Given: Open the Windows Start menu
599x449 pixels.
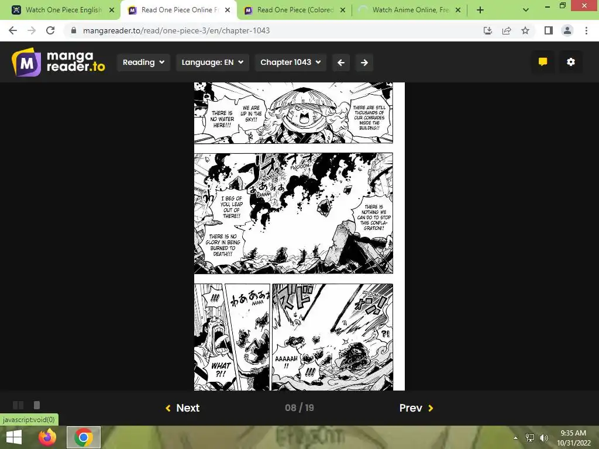Looking at the screenshot, I should tap(14, 437).
